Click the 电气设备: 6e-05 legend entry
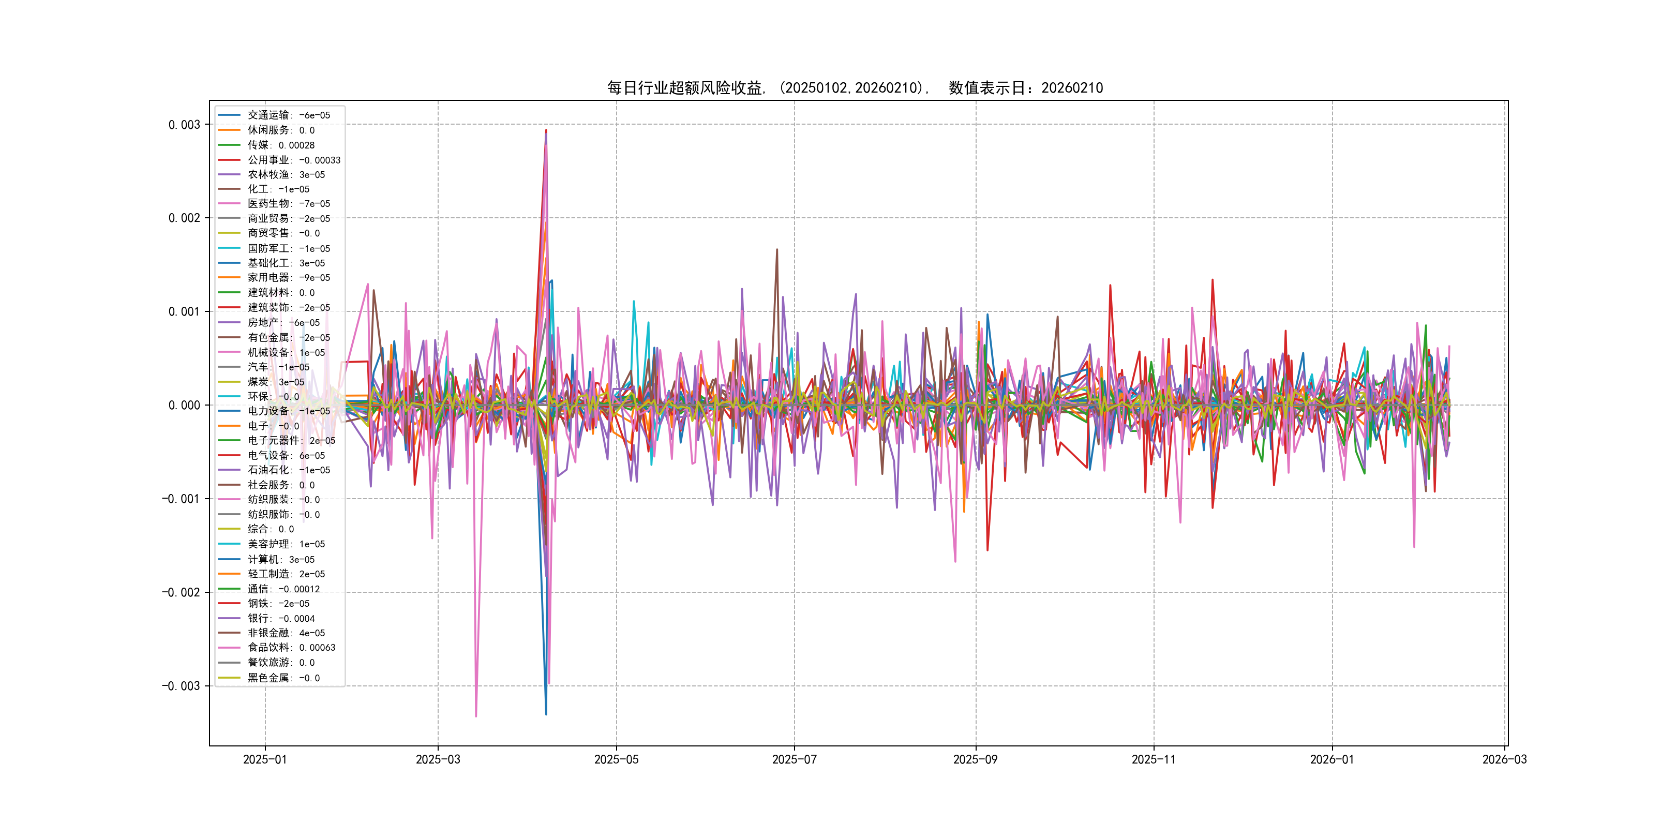This screenshot has height=838, width=1676. [x=286, y=455]
